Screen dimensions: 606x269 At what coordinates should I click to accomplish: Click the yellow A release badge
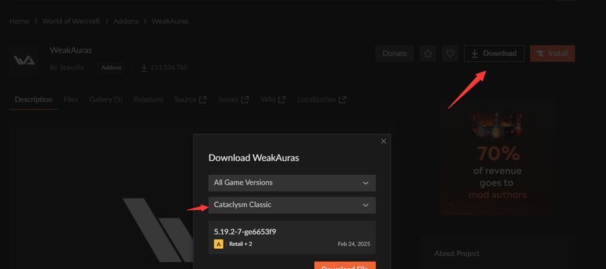coord(218,244)
